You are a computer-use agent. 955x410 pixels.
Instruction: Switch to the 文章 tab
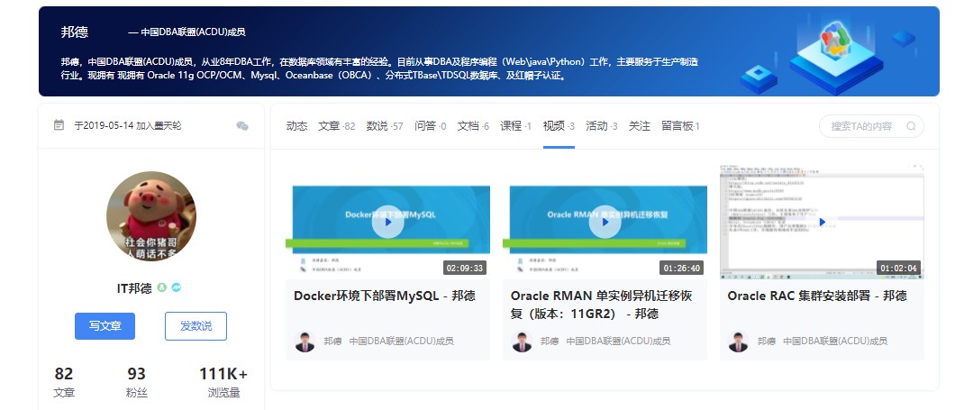coord(336,126)
